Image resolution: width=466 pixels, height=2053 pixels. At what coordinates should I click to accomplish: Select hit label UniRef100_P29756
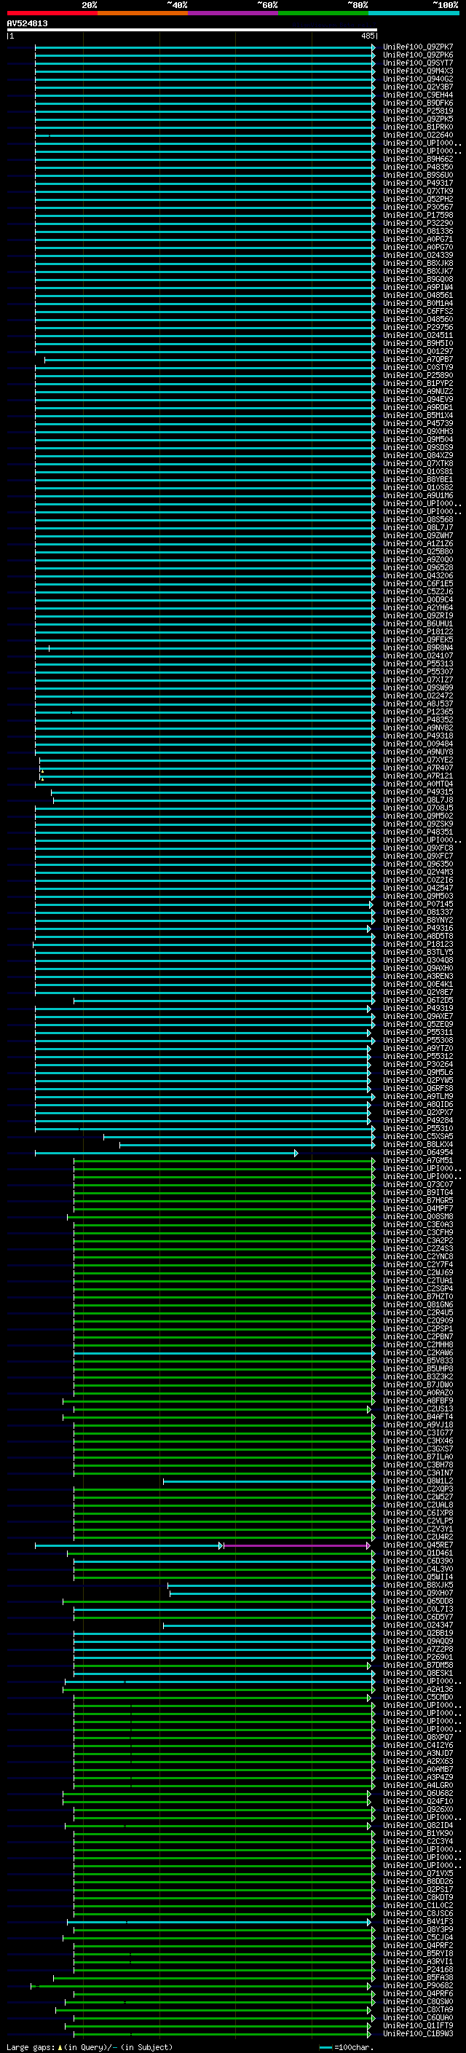point(418,328)
